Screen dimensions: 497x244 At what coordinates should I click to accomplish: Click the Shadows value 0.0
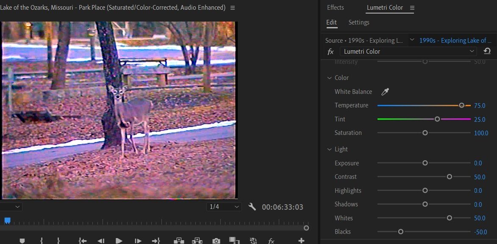tap(478, 205)
